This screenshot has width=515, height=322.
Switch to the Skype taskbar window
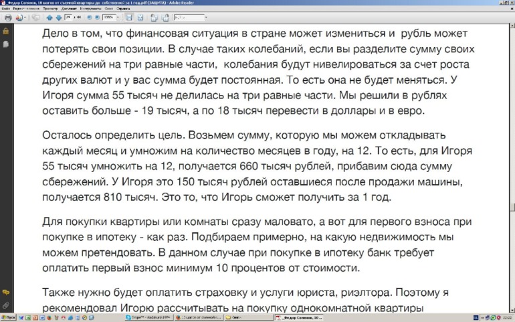(149, 318)
